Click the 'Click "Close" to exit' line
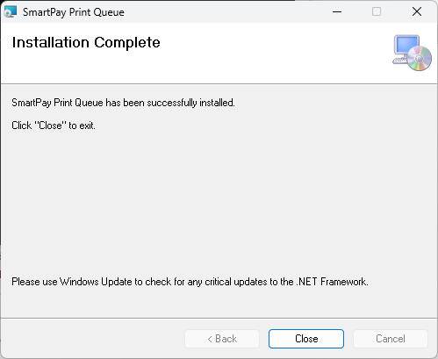 point(54,126)
